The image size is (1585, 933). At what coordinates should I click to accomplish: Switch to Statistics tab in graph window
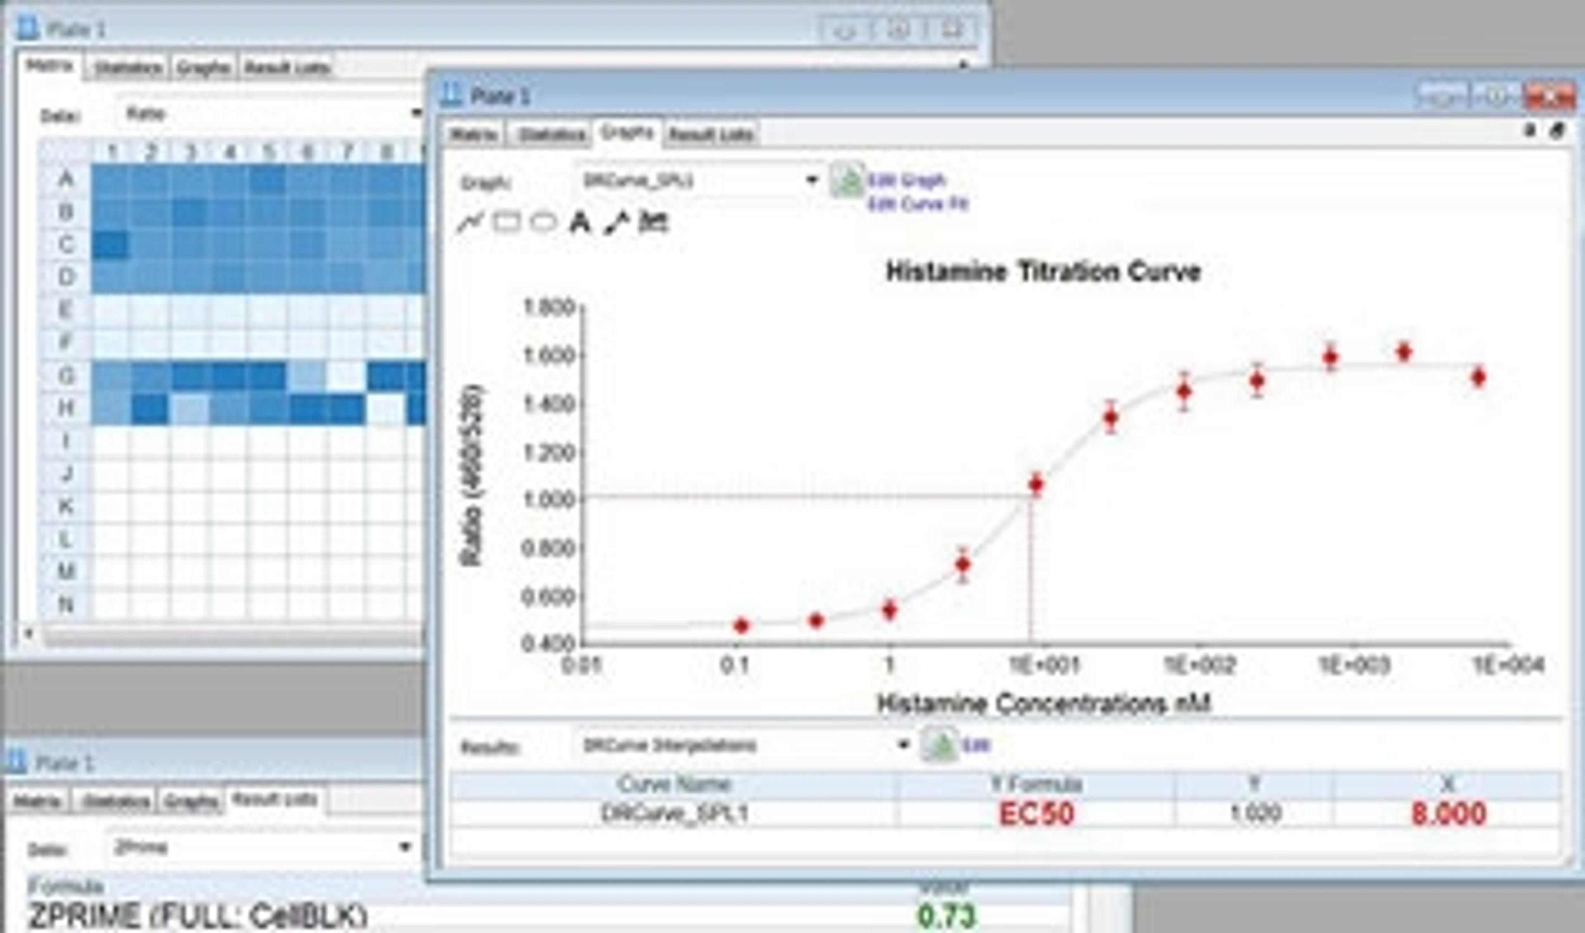(x=551, y=135)
